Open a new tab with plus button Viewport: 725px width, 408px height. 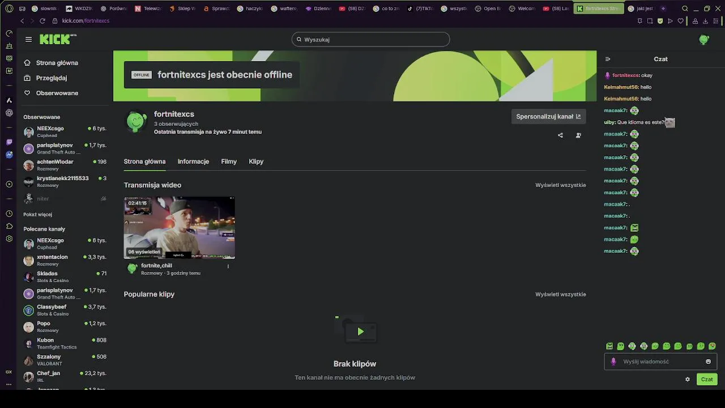pyautogui.click(x=663, y=8)
